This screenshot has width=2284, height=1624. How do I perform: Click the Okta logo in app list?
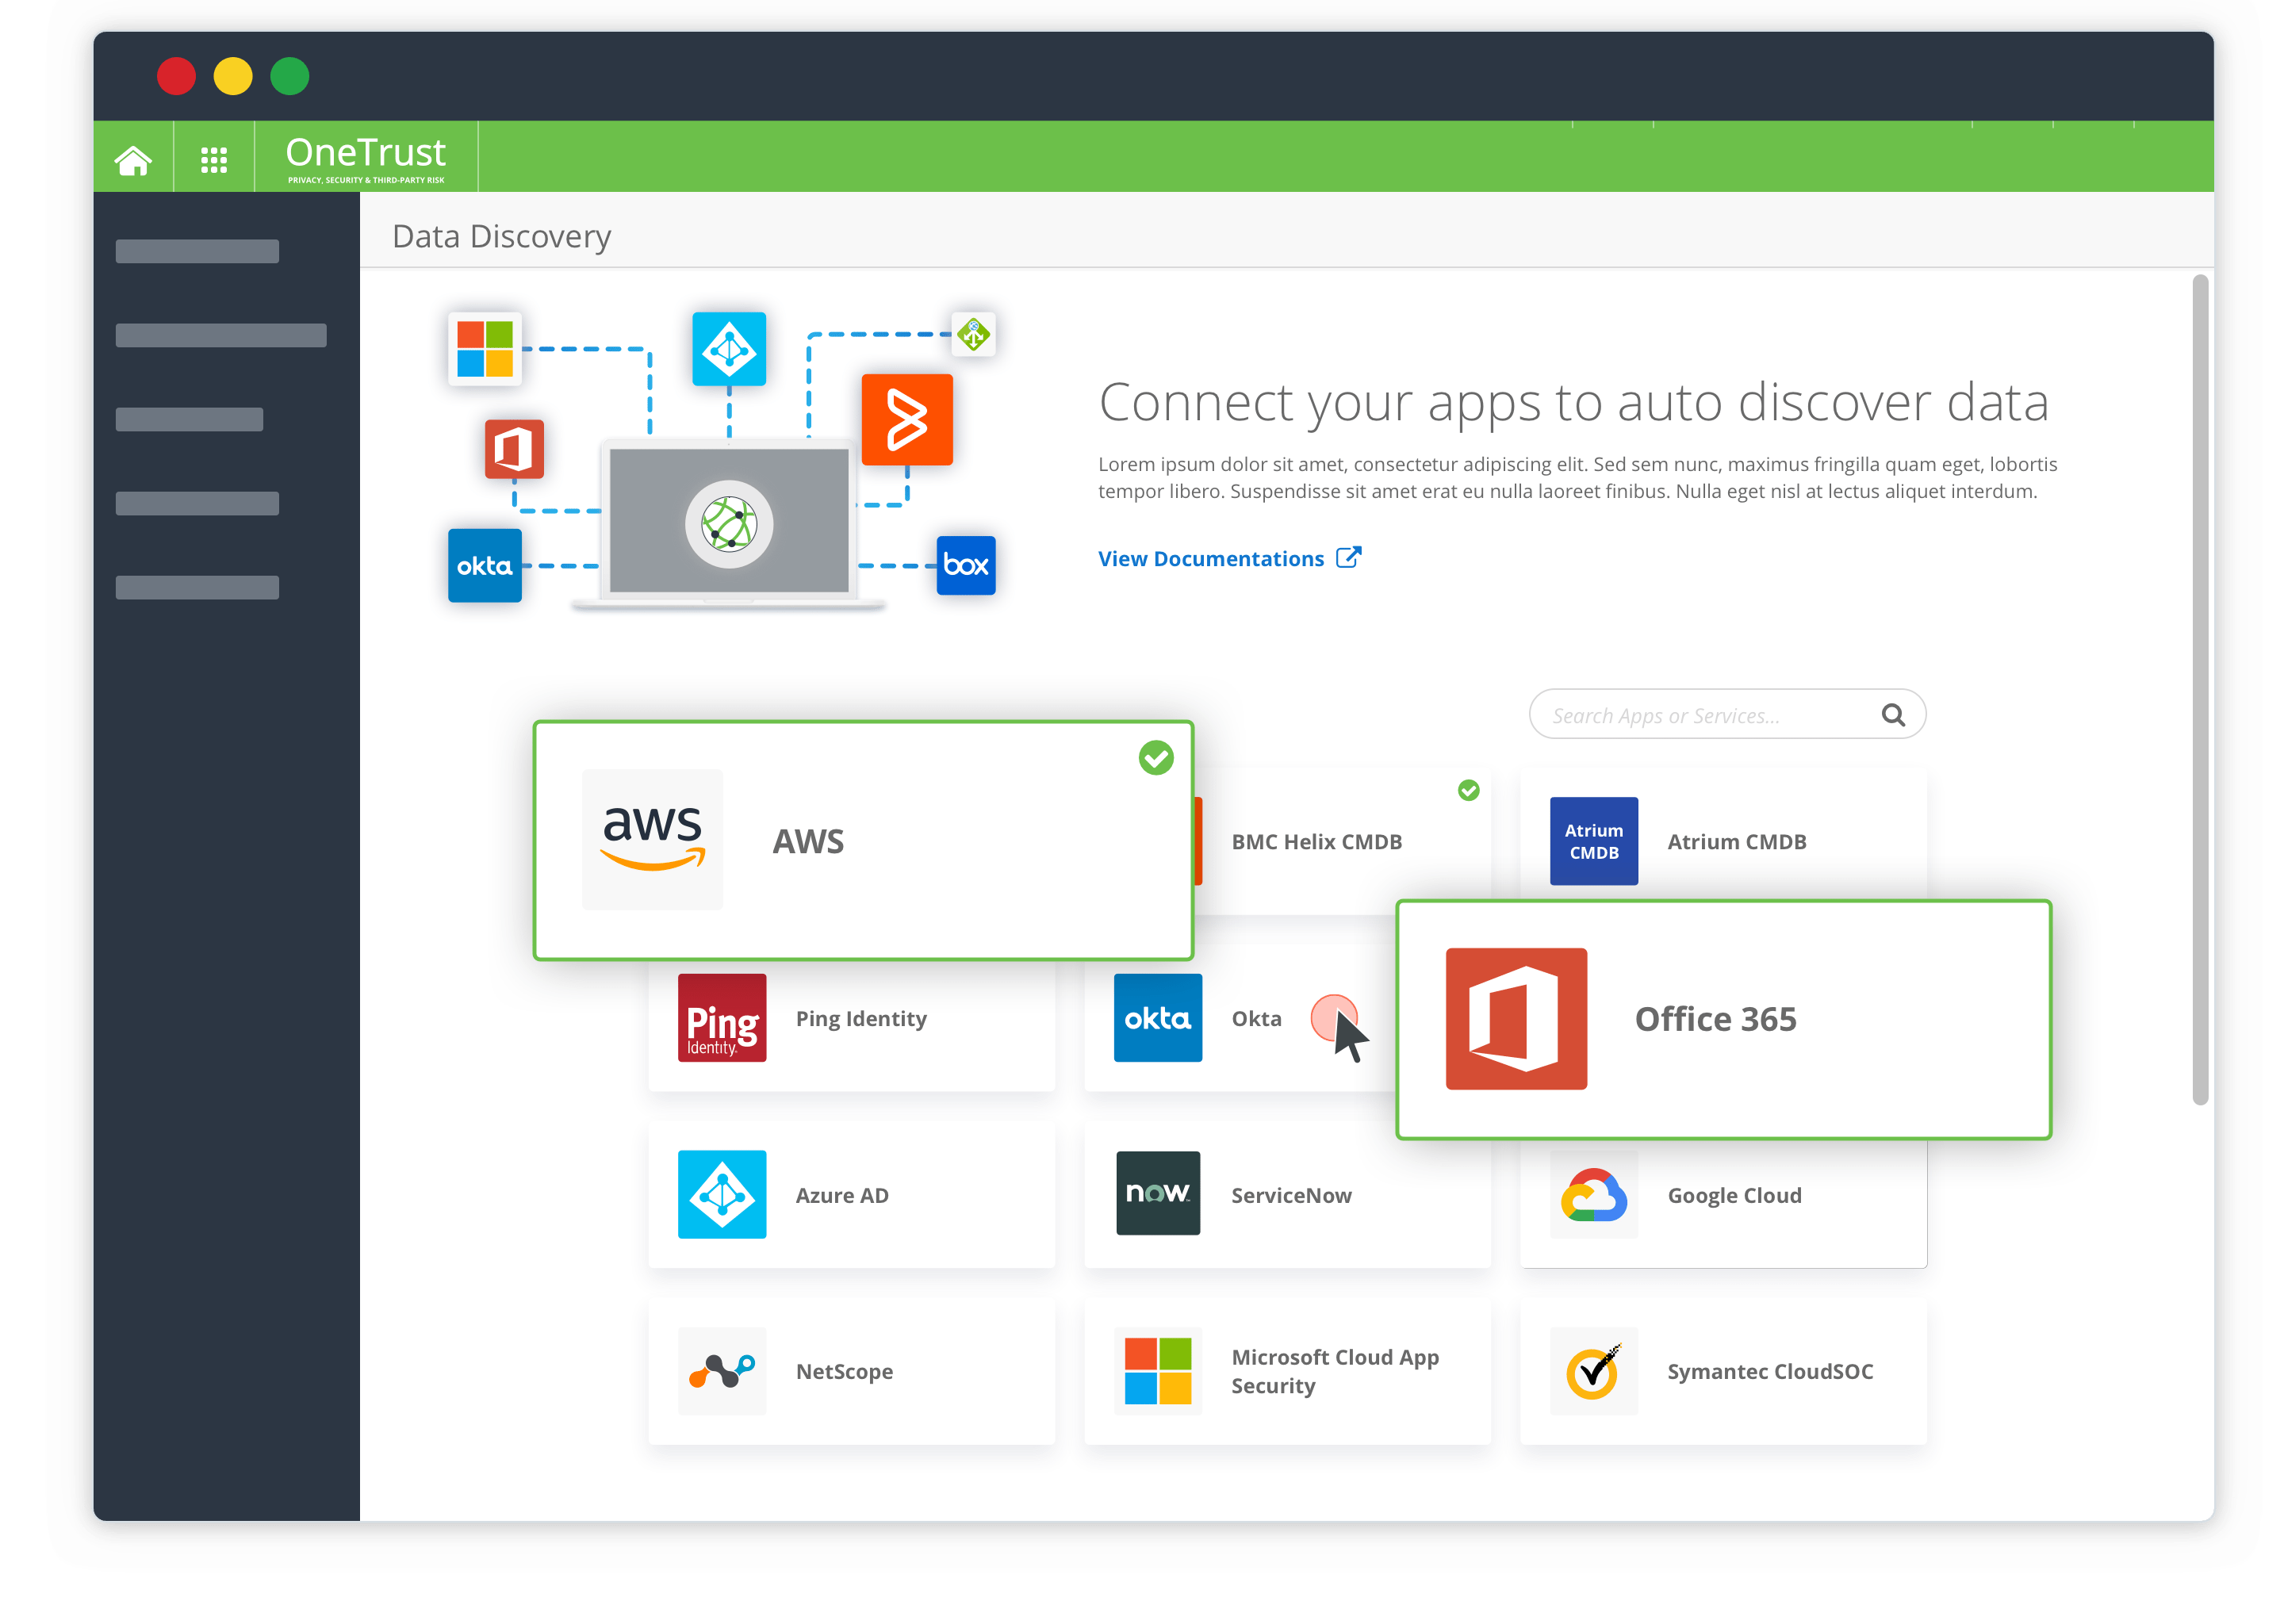pos(1157,1017)
